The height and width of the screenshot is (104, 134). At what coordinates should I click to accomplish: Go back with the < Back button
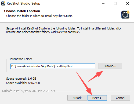pos(77,98)
